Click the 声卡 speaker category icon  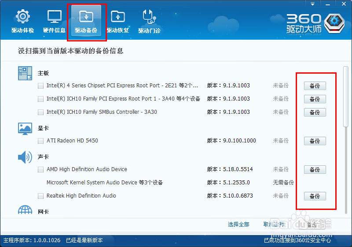click(25, 157)
